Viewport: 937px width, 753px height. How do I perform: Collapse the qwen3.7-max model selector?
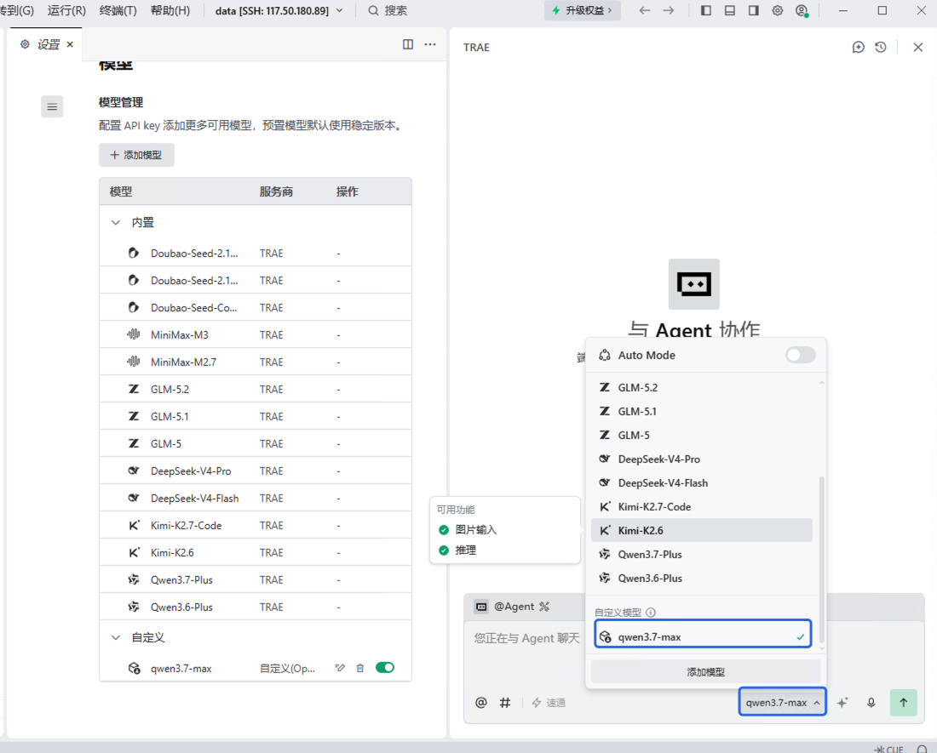pyautogui.click(x=782, y=702)
